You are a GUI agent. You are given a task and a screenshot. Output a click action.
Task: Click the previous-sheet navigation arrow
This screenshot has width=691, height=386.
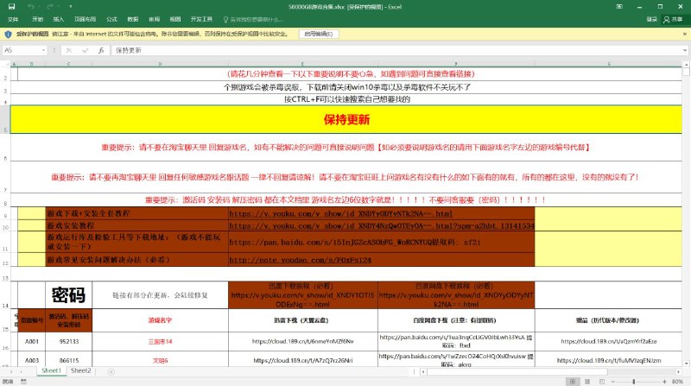pyautogui.click(x=10, y=372)
